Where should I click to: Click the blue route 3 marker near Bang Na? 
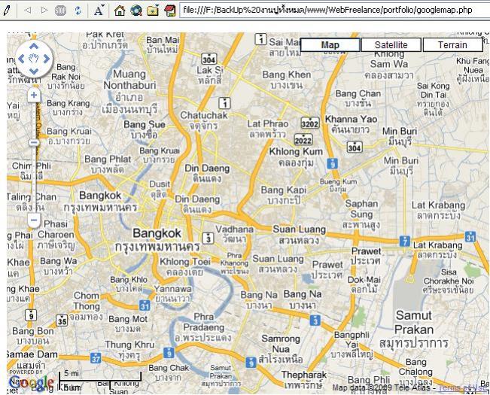coord(315,321)
